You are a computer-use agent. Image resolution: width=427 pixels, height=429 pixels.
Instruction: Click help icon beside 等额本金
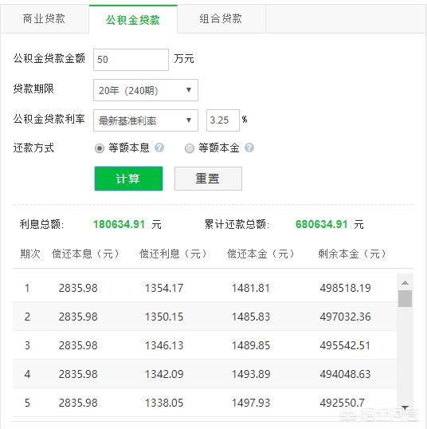click(x=249, y=148)
